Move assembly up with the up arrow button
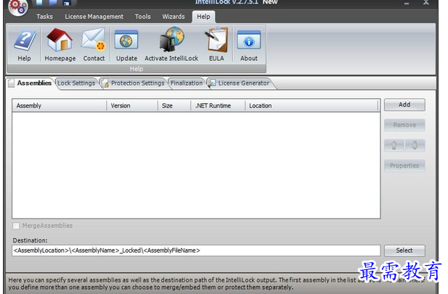This screenshot has width=448, height=294. pyautogui.click(x=394, y=145)
